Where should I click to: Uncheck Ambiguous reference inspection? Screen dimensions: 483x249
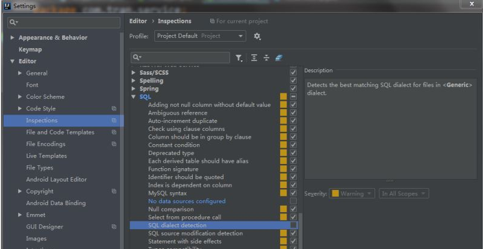(x=293, y=113)
